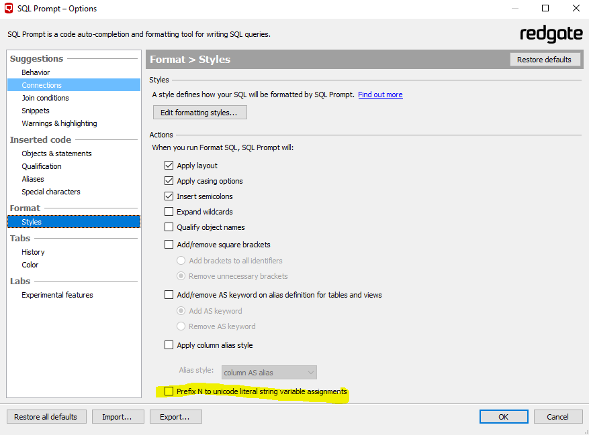Check Add/remove square brackets

pyautogui.click(x=169, y=245)
